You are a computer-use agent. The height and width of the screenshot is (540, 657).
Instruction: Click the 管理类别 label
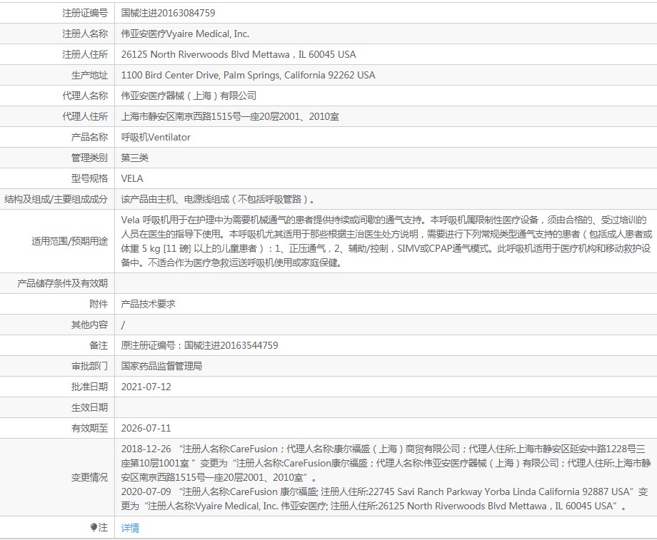point(89,158)
